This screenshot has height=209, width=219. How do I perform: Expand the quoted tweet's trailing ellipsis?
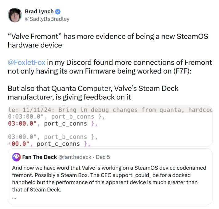tap(14, 197)
